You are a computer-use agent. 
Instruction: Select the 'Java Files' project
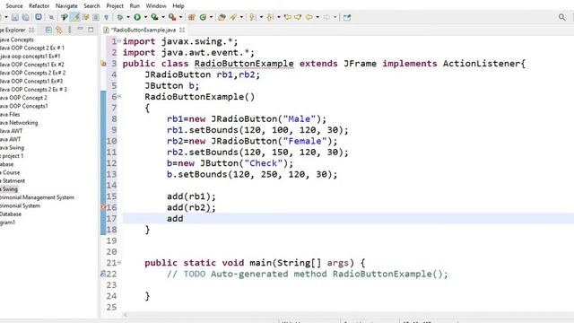pos(10,114)
